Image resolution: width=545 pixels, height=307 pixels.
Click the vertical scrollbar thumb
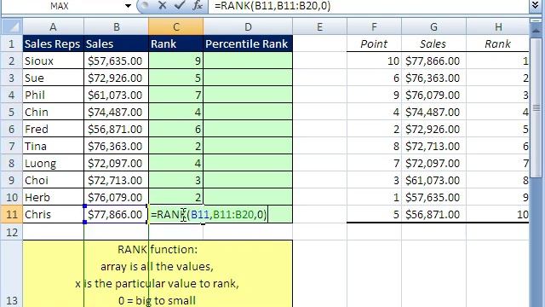click(536, 108)
